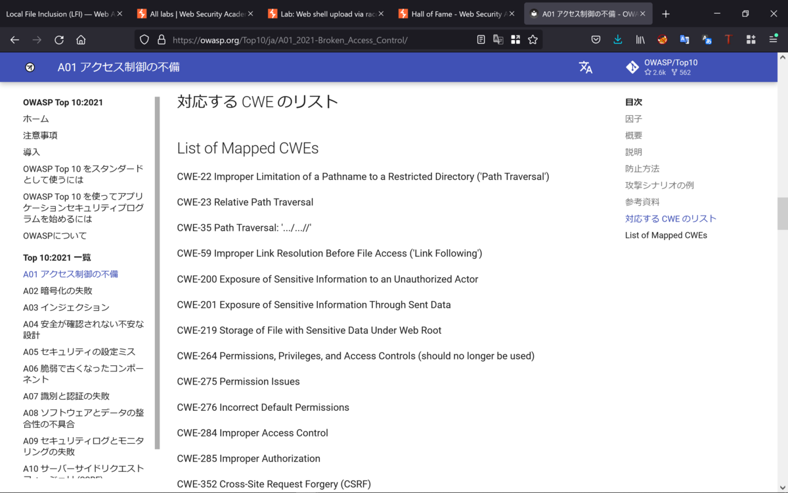Jump to 概要 in table of contents
The height and width of the screenshot is (493, 788).
(634, 135)
